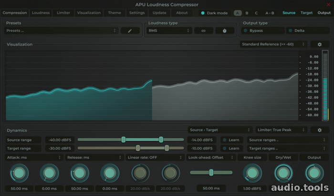Switch to Limiter tab
Image resolution: width=334 pixels, height=196 pixels.
pyautogui.click(x=63, y=13)
